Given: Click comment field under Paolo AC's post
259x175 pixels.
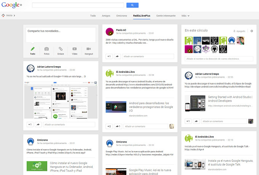Looking at the screenshot, I should (148, 56).
